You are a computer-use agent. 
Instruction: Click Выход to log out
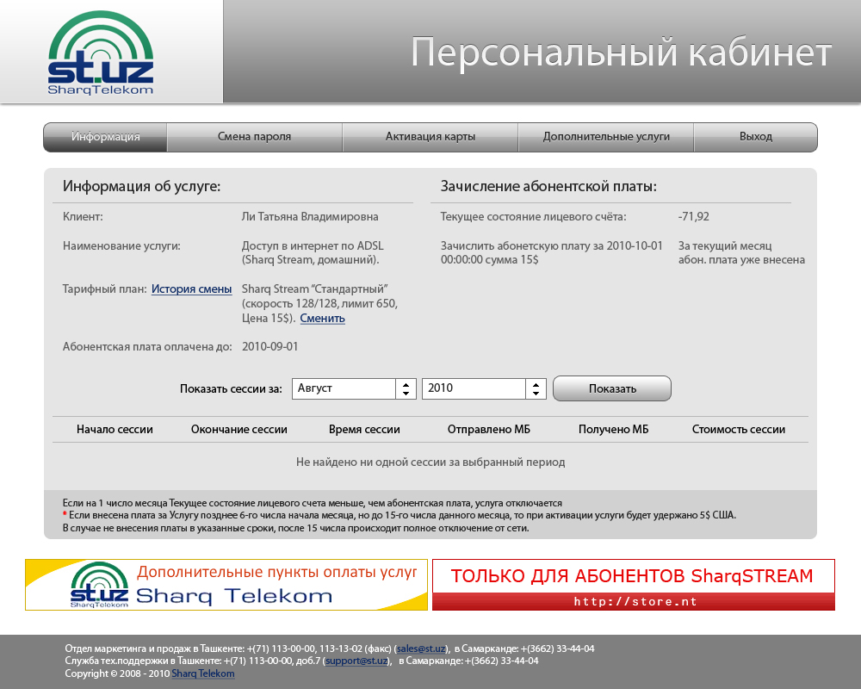click(x=755, y=137)
